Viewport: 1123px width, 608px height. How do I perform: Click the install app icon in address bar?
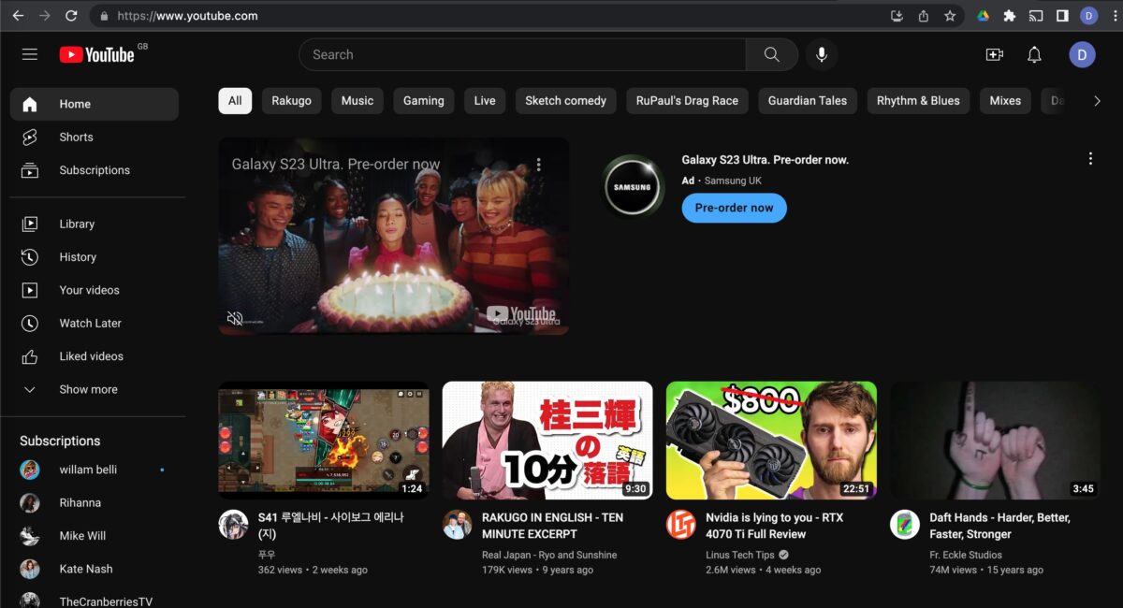point(897,16)
